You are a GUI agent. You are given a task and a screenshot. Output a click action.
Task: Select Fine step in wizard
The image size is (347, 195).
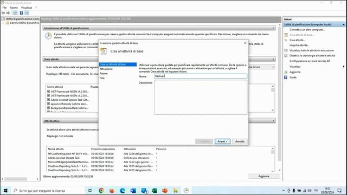(102, 78)
